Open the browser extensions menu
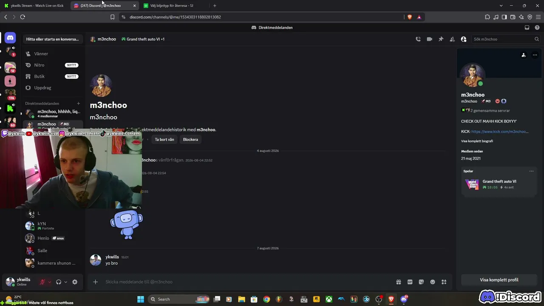Screen dimensions: 544x306 487,17
